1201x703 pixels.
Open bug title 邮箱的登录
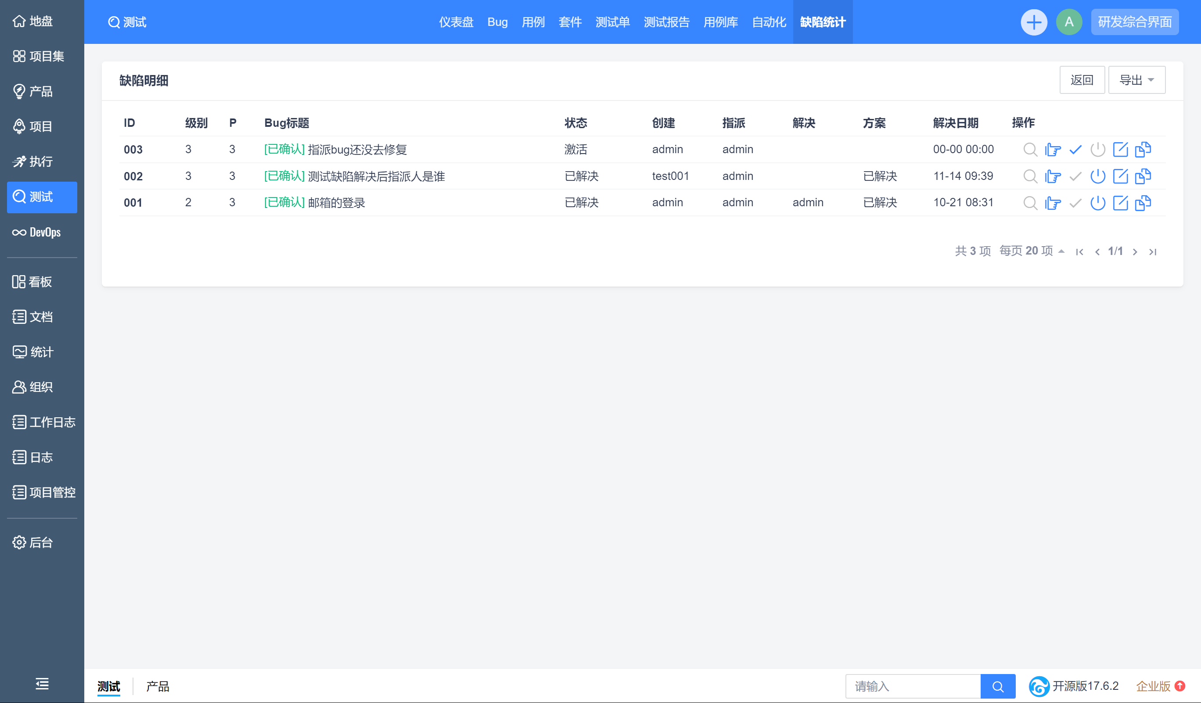coord(337,203)
